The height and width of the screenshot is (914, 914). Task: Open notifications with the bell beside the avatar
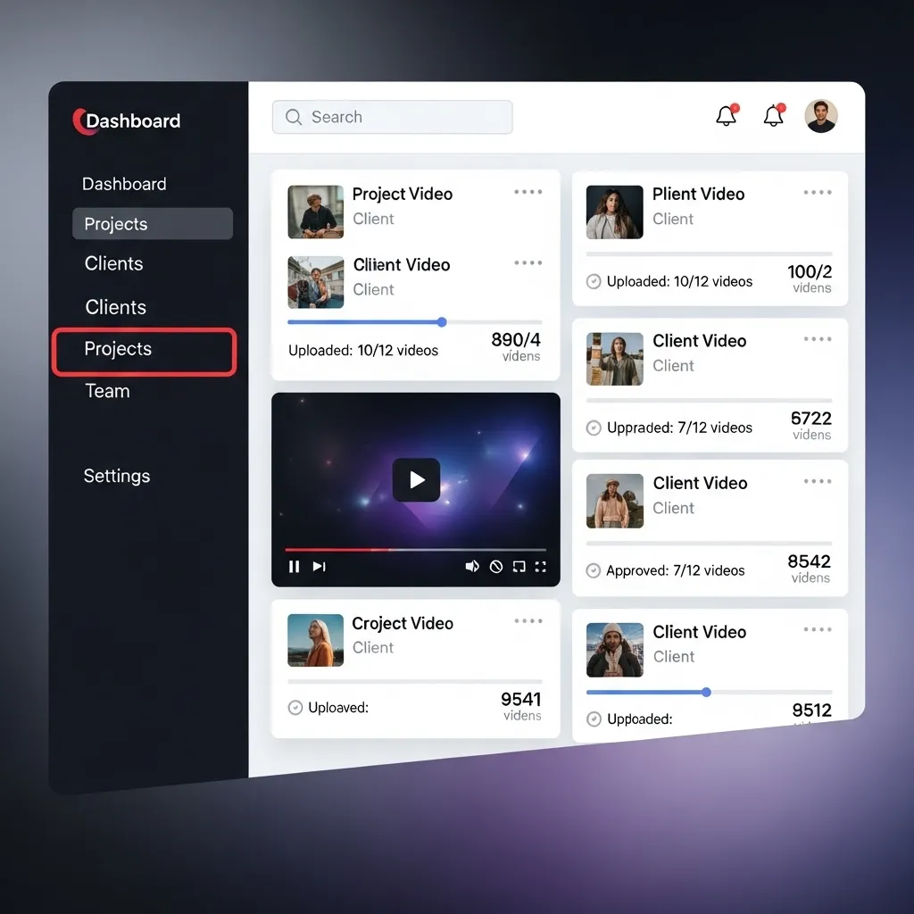point(774,115)
